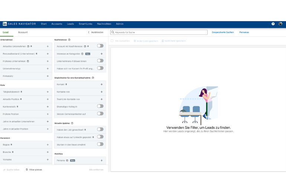
Task: Toggle Haben den Job gewechselt switch
Action: point(100,129)
